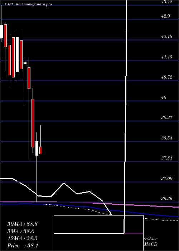Click the 39.27 price axis label
The height and width of the screenshot is (251, 179).
pyautogui.click(x=168, y=118)
